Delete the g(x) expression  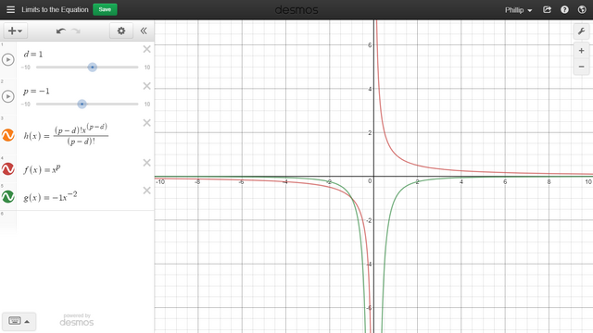coord(146,191)
